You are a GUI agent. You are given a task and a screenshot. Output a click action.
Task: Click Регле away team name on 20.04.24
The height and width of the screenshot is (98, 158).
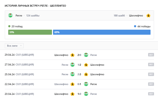(94, 94)
